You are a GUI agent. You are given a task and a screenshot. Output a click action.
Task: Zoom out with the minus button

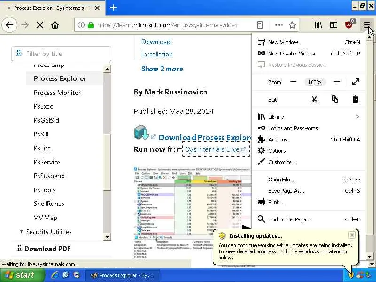coord(293,82)
